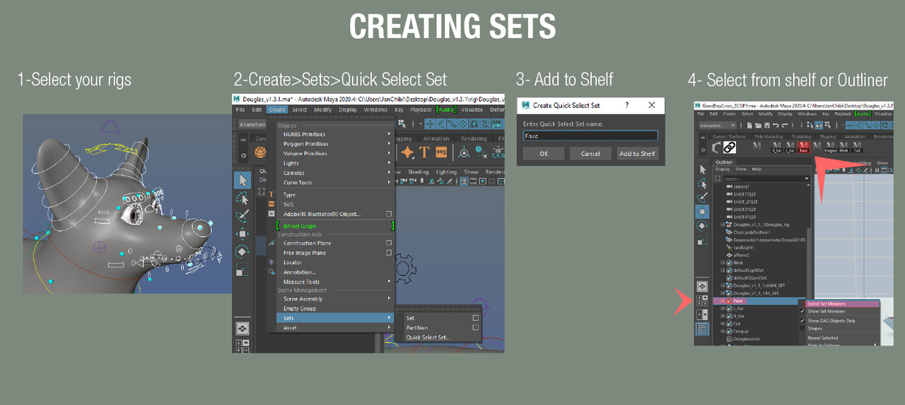Select the arrow Select tool in Douglas window
This screenshot has height=405, width=905.
click(243, 180)
